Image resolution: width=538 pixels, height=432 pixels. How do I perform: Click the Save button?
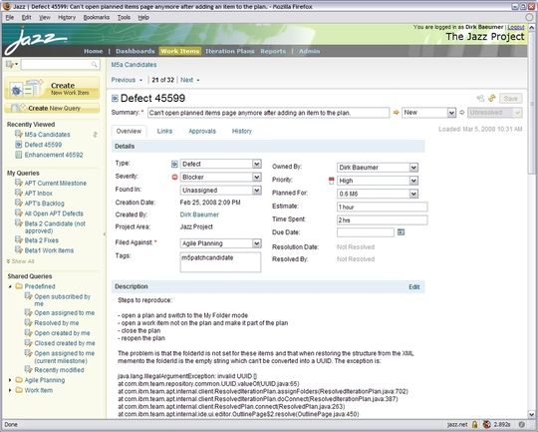[510, 99]
